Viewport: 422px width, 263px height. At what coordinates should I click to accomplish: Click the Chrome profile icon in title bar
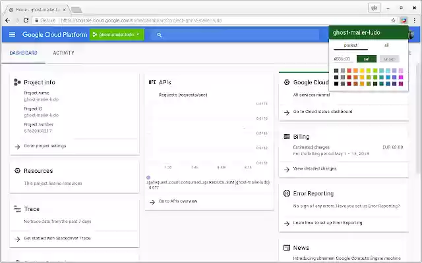[374, 8]
